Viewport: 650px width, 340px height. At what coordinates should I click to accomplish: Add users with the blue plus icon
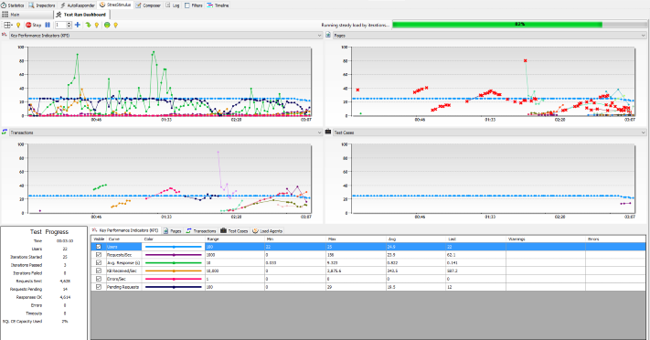coord(78,25)
